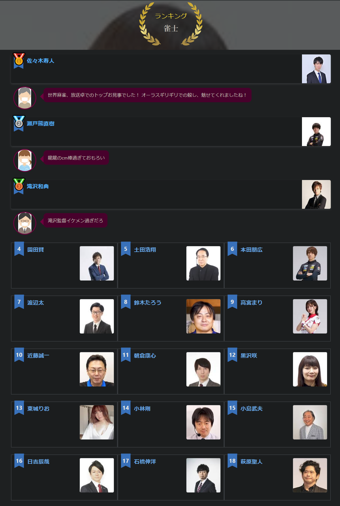Viewport: 340px width, 506px height.
Task: Click the rank 18 ribbon badge
Action: click(232, 461)
